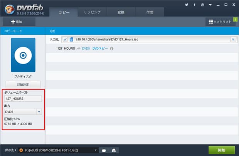The height and width of the screenshot is (156, 239).
Task: Open DVDFab's Twitter page icon
Action: [187, 5]
